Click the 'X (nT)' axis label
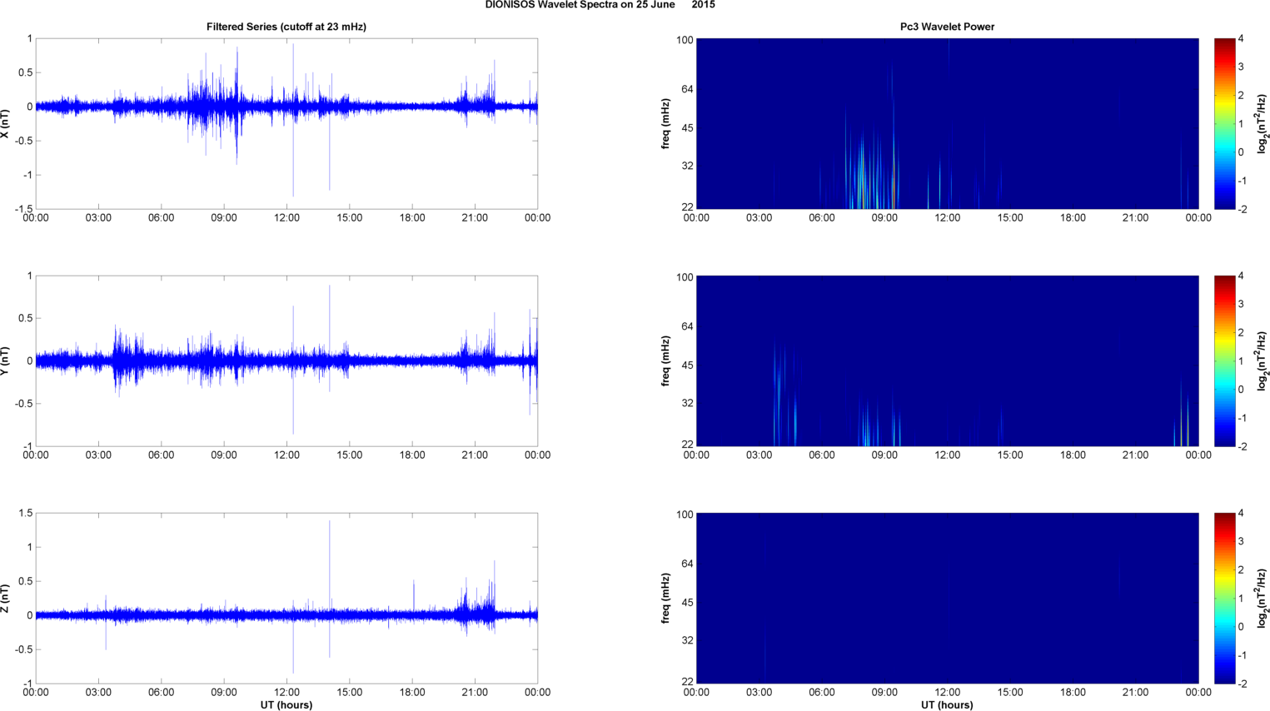Image resolution: width=1270 pixels, height=711 pixels. pyautogui.click(x=6, y=124)
